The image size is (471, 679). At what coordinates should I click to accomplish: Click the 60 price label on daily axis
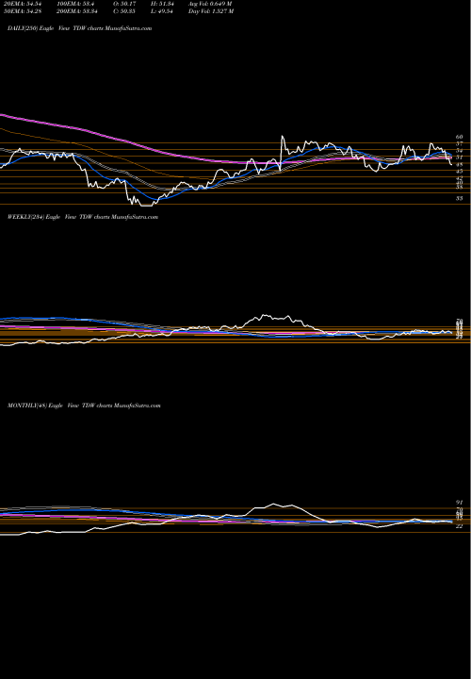coord(460,137)
